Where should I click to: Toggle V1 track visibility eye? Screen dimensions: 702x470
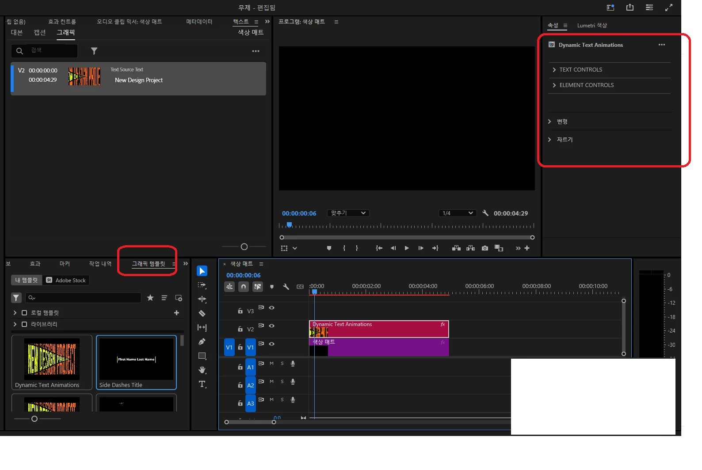tap(272, 344)
